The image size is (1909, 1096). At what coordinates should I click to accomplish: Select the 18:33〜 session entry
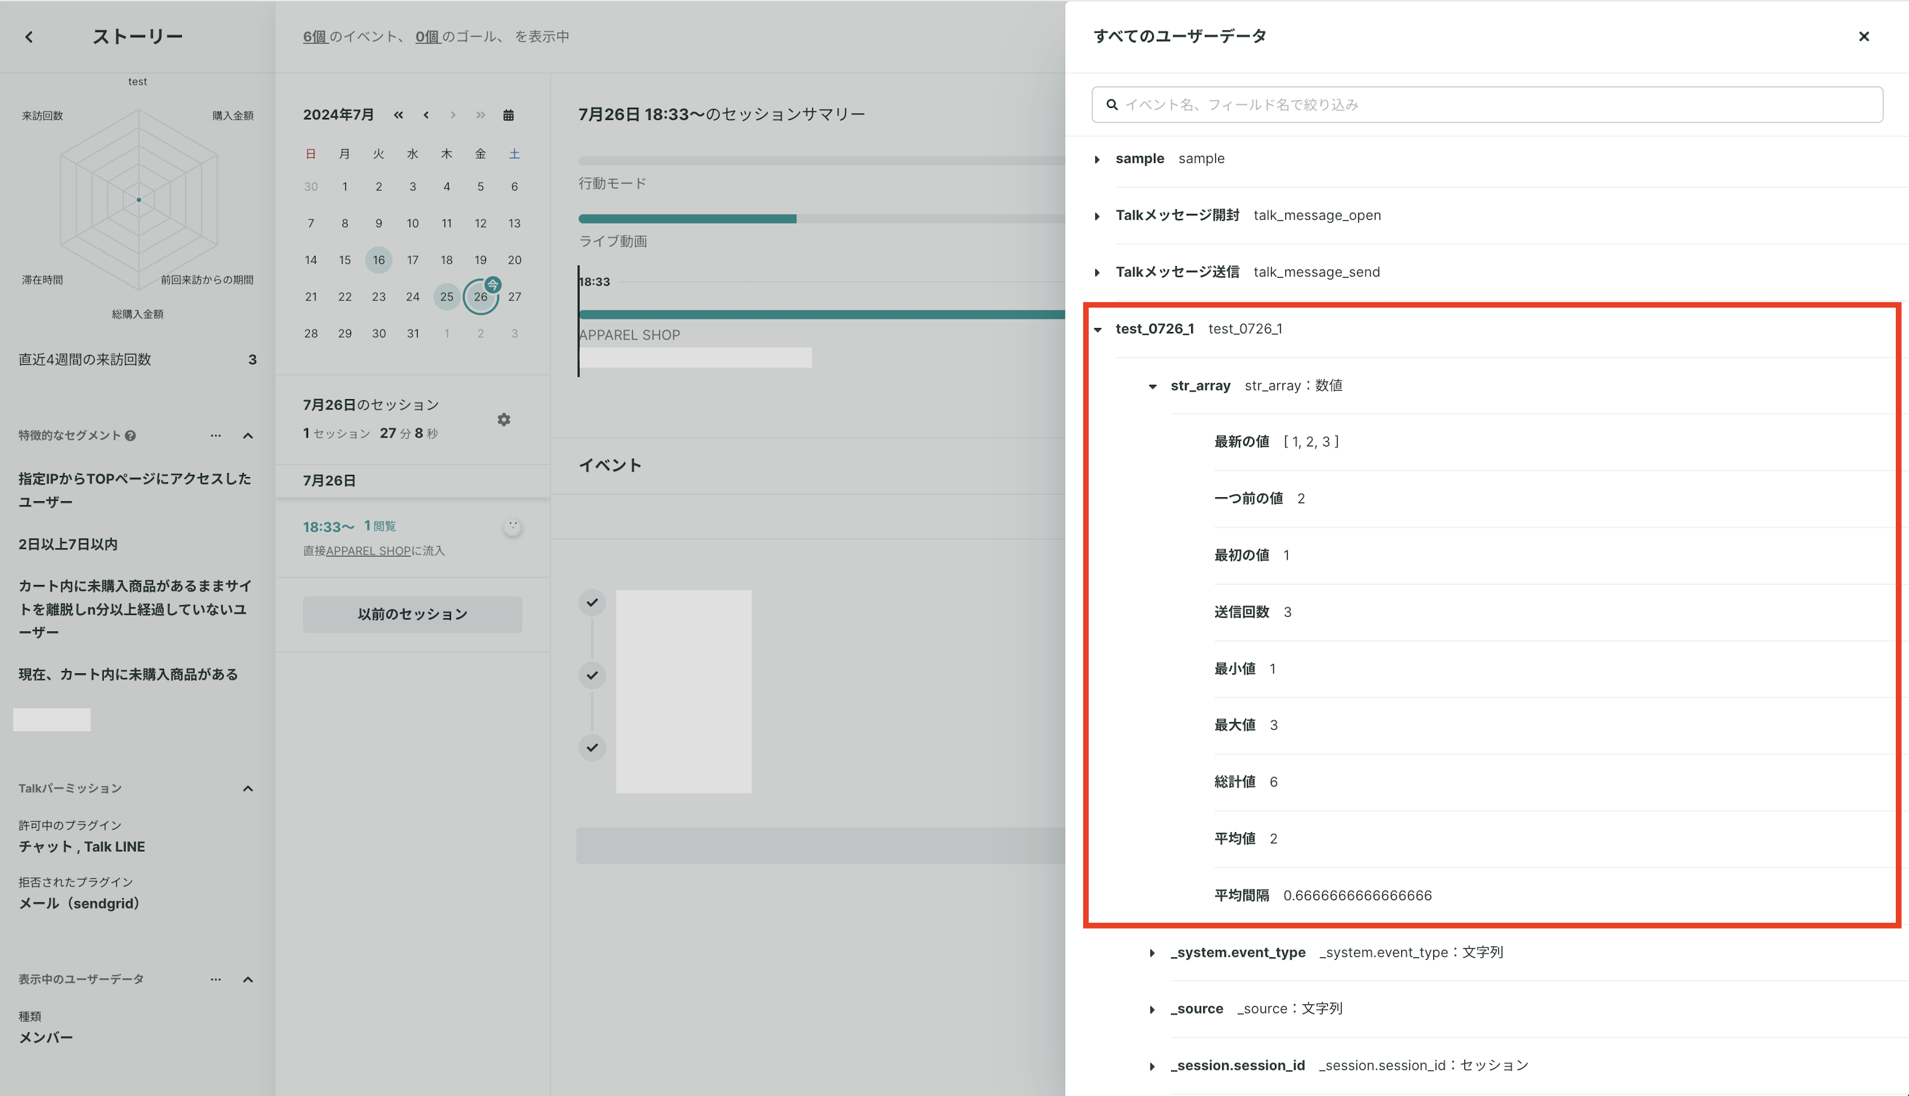coord(412,538)
